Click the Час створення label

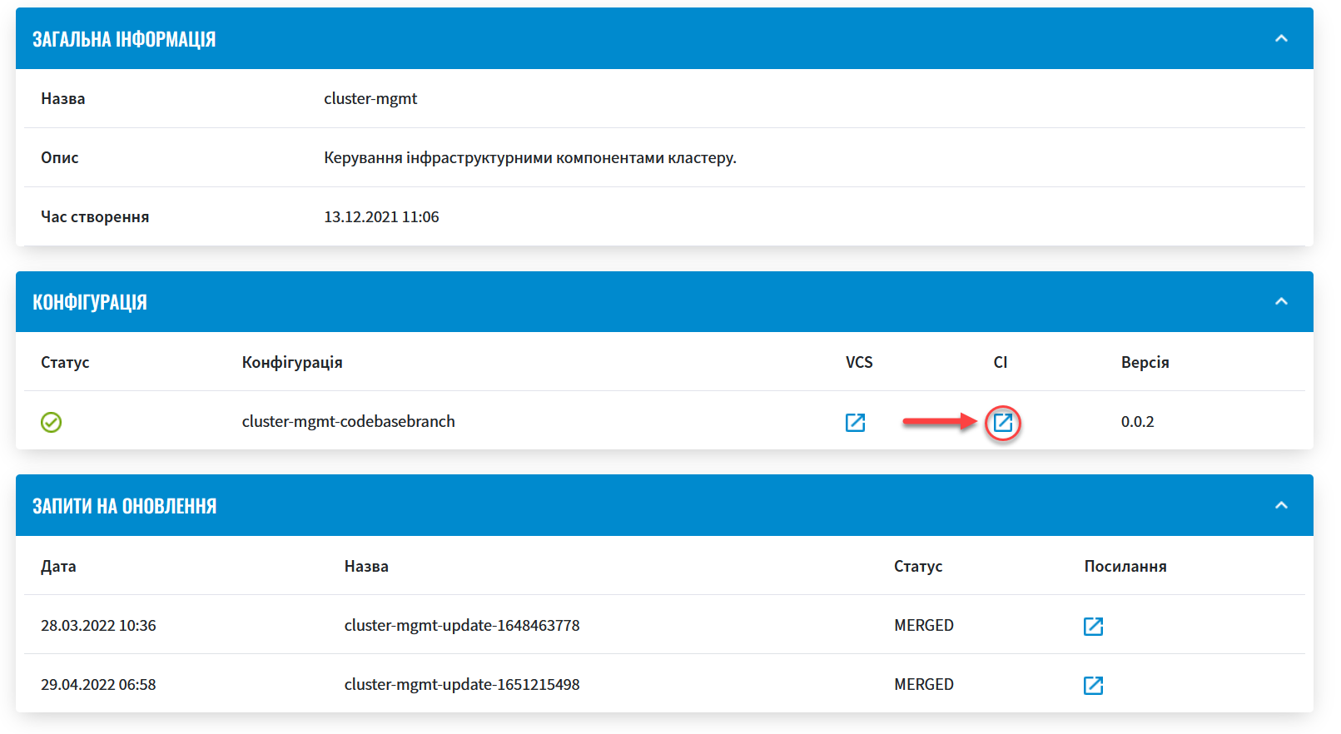[95, 216]
